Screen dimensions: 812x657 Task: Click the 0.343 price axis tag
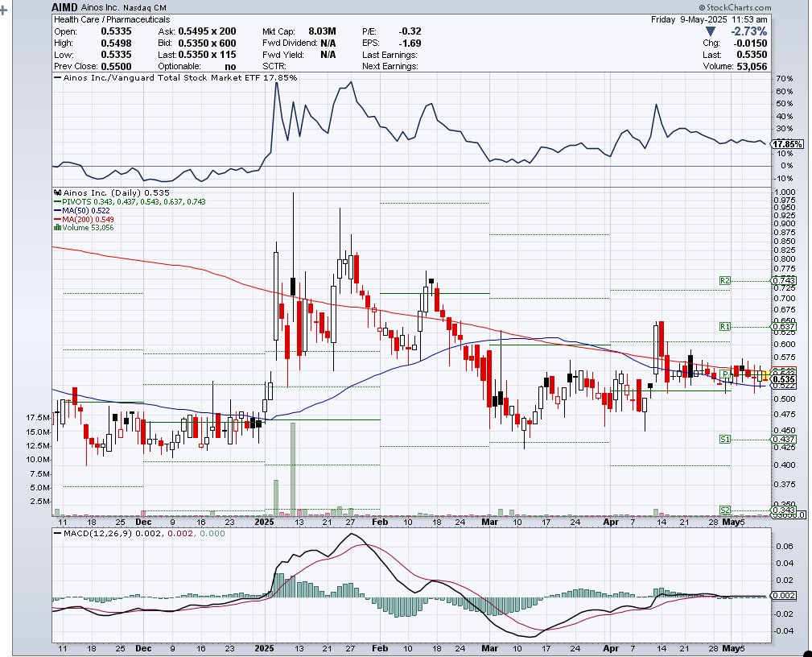click(x=784, y=510)
